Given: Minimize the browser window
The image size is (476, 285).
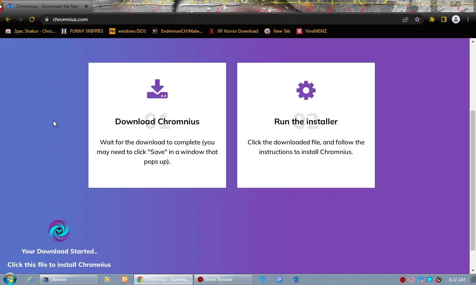Looking at the screenshot, I should 444,3.
